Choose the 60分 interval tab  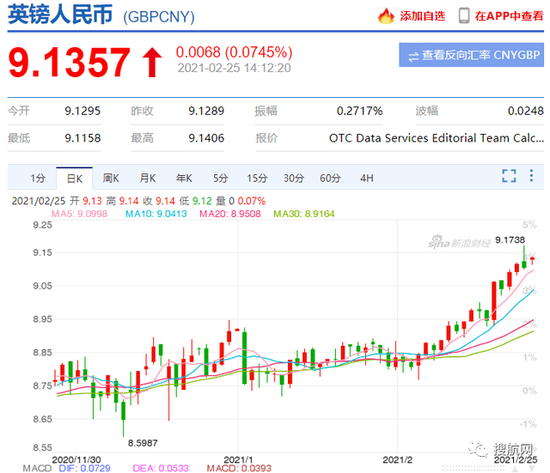coord(330,179)
